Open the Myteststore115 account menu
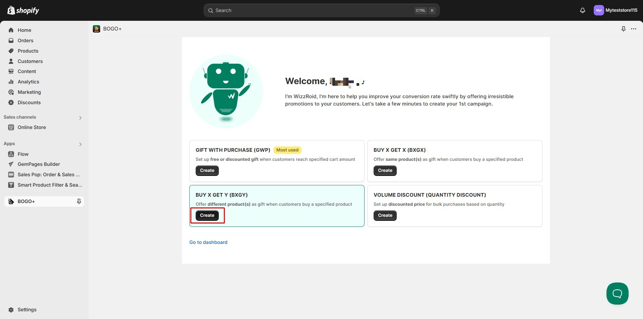The image size is (643, 319). pyautogui.click(x=621, y=10)
